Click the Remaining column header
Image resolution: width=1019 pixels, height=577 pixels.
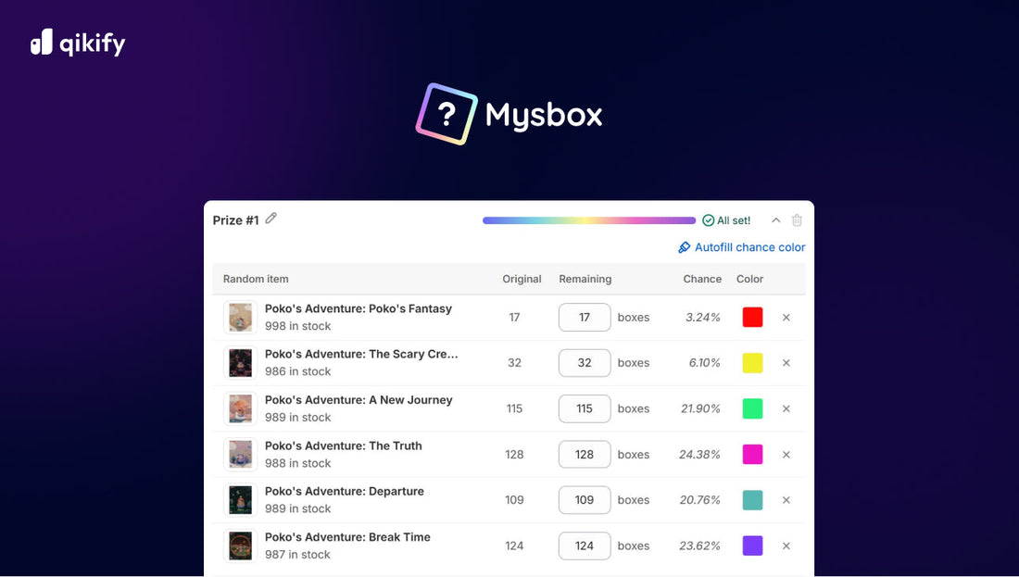point(585,279)
